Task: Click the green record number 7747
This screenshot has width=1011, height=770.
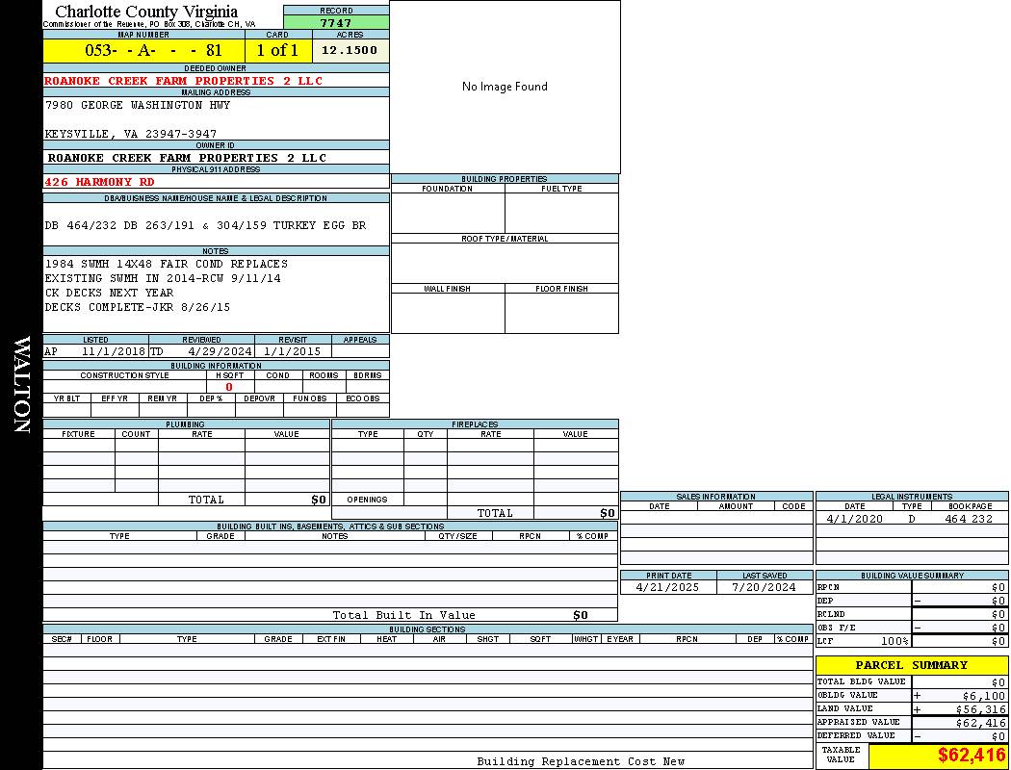Action: (336, 22)
